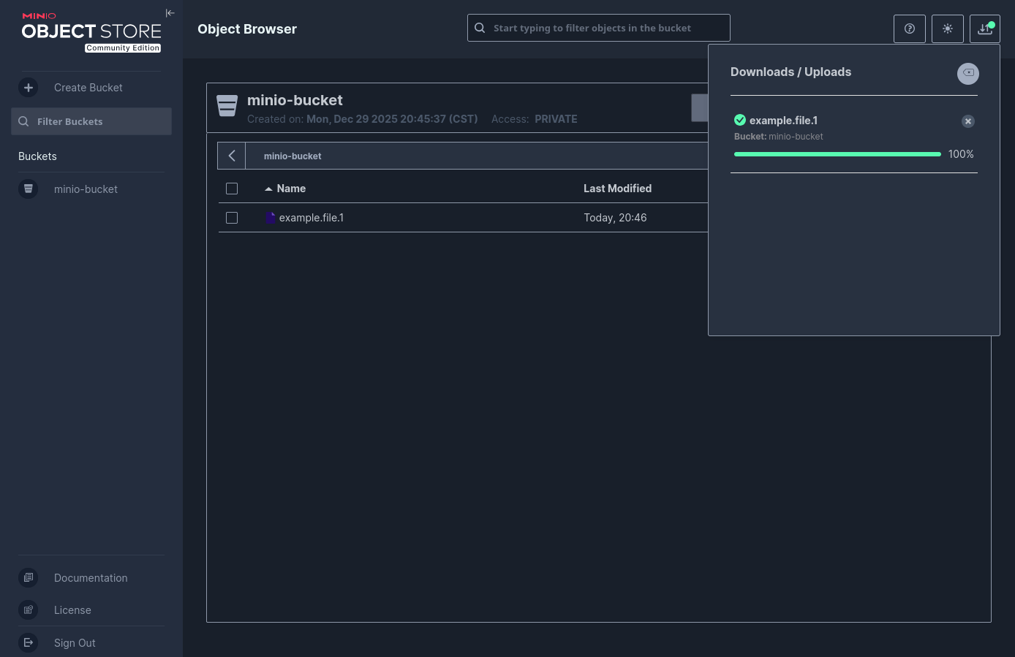1015x657 pixels.
Task: Open Documentation from the sidebar menu
Action: click(91, 578)
